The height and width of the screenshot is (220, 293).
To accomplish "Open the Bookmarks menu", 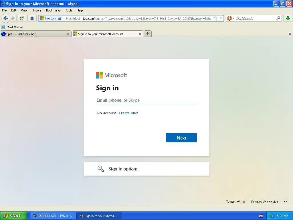I will point(53,10).
